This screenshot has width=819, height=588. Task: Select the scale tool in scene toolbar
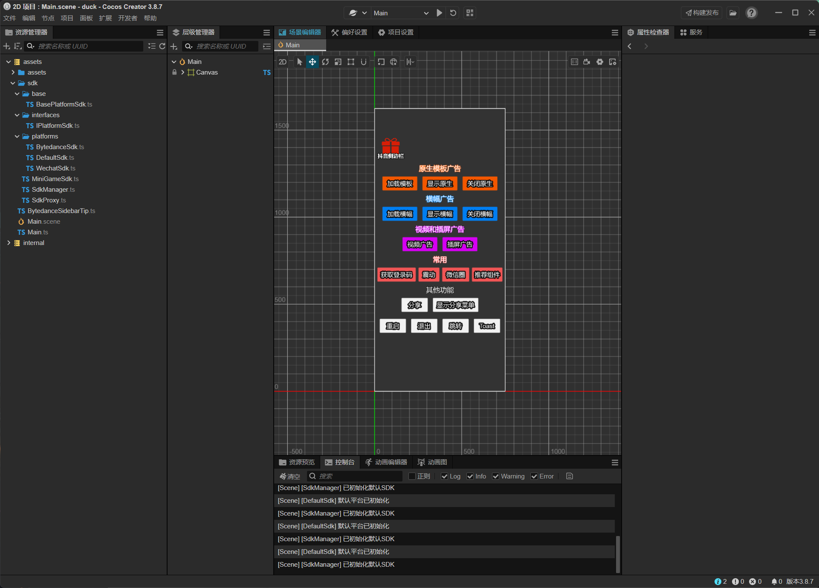[338, 62]
